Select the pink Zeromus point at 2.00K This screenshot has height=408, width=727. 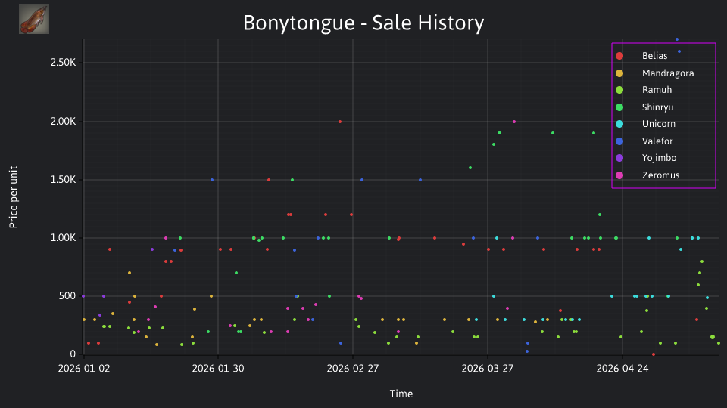(x=514, y=122)
